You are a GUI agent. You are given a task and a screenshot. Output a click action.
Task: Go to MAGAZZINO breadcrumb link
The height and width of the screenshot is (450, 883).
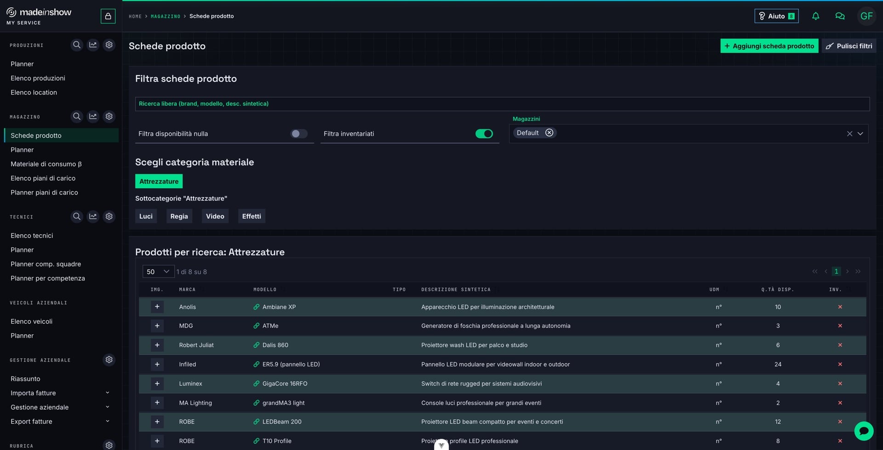click(166, 17)
